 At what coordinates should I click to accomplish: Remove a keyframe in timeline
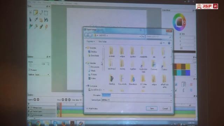click(66, 100)
